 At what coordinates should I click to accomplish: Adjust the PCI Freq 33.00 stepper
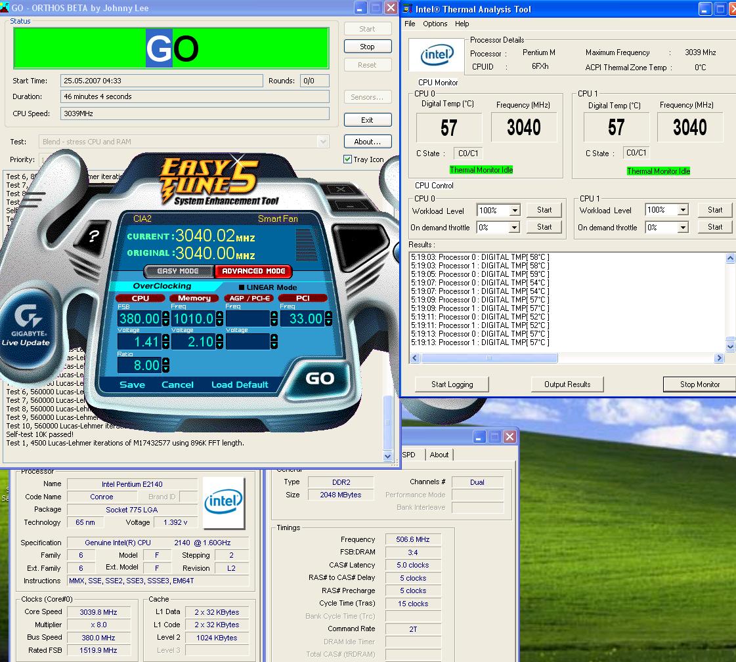328,319
